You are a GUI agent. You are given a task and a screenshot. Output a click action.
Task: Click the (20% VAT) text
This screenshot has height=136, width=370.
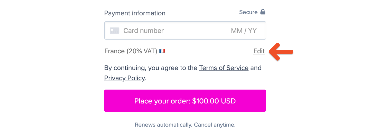[142, 51]
